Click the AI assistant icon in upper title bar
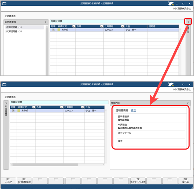The height and width of the screenshot is (189, 194). tap(171, 3)
